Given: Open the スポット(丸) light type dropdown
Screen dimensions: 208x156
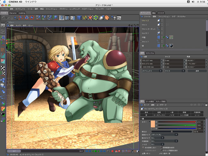Looking at the screenshot, I should (x=164, y=135).
